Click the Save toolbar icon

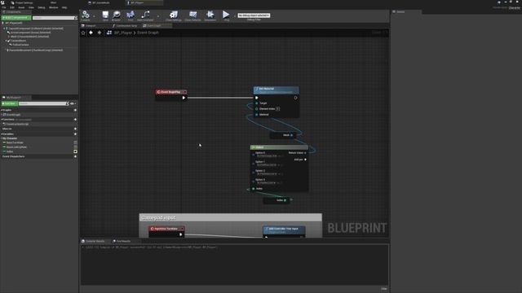(x=105, y=15)
